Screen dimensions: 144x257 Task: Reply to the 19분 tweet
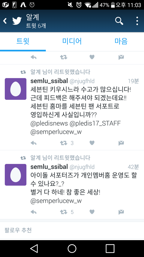pyautogui.click(x=34, y=143)
